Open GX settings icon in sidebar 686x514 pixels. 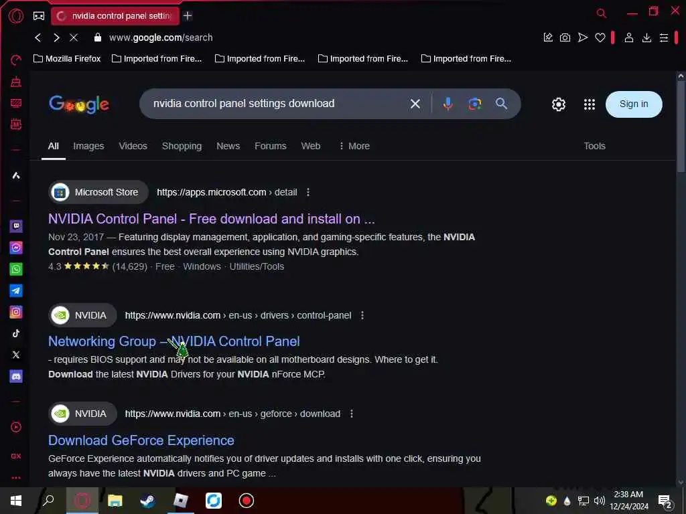[x=16, y=456]
